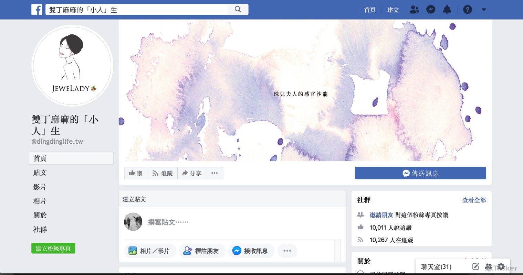The width and height of the screenshot is (523, 275).
Task: Click the 10,011 人說這讚 text
Action: 390,228
